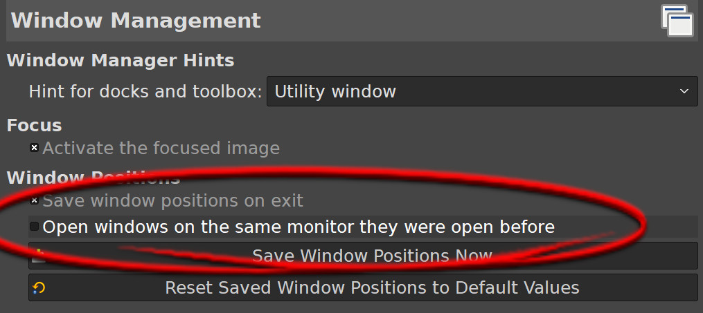Click the Window Manager Hints section heading
Image resolution: width=703 pixels, height=313 pixels.
tap(121, 61)
